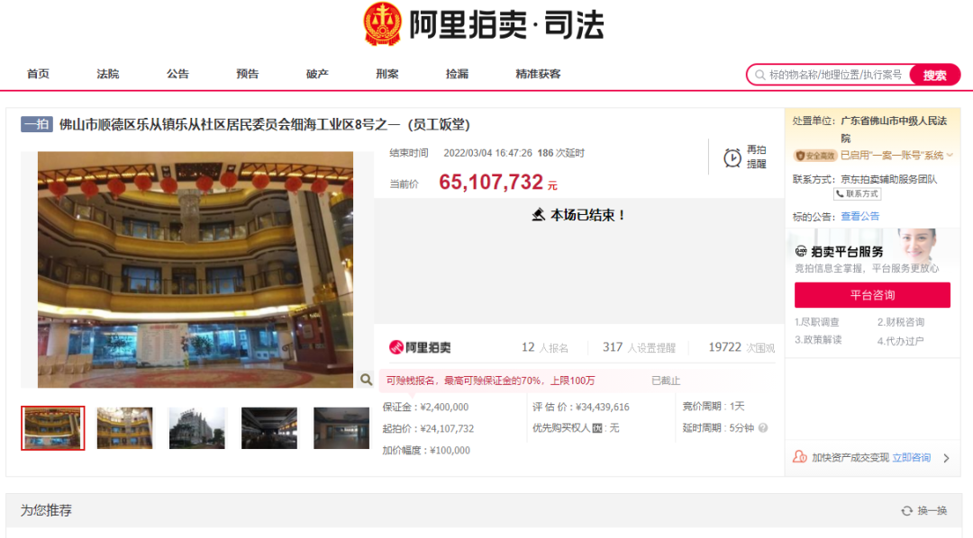
Task: Open the 破产 nav item
Action: [x=317, y=74]
